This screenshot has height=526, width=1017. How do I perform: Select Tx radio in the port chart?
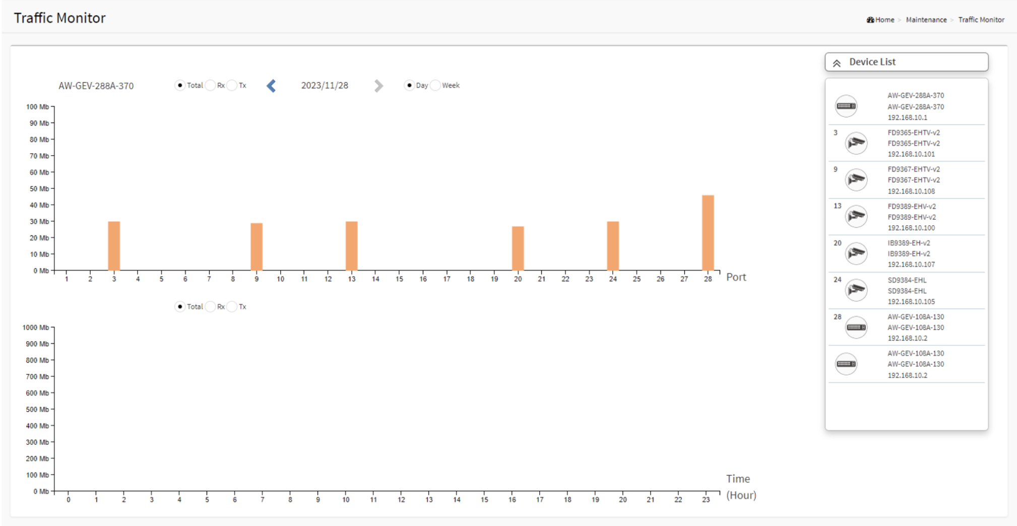(x=232, y=85)
